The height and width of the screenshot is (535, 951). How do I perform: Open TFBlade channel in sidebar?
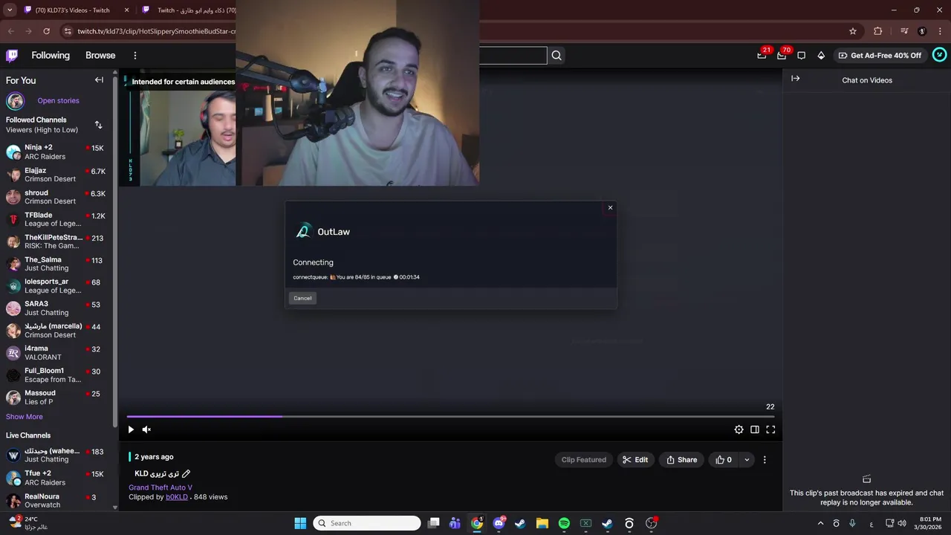click(x=56, y=219)
